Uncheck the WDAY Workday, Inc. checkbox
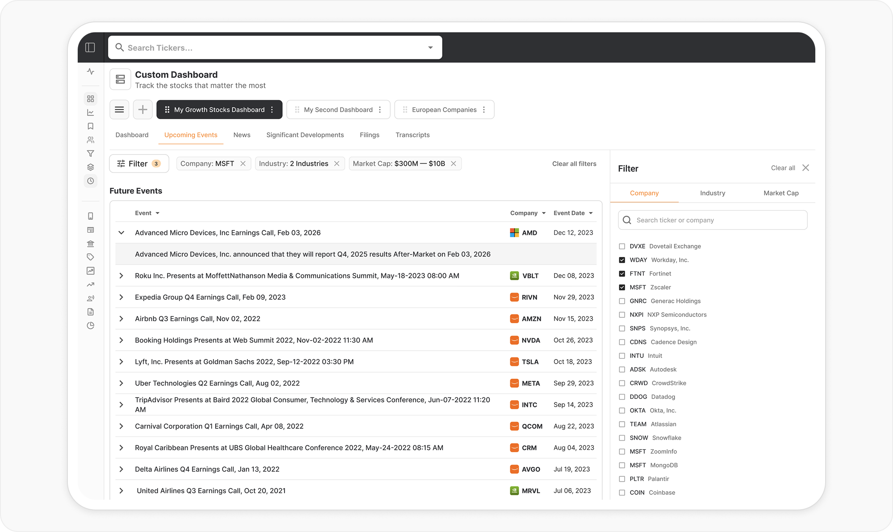The height and width of the screenshot is (532, 893). [622, 260]
